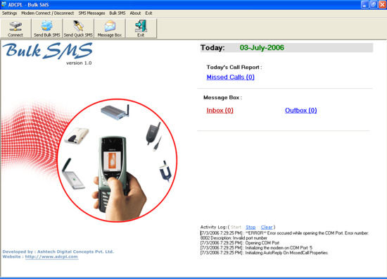Click the mobile phone image in red circle

point(113,175)
